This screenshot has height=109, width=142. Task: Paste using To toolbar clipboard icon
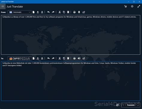point(68,58)
